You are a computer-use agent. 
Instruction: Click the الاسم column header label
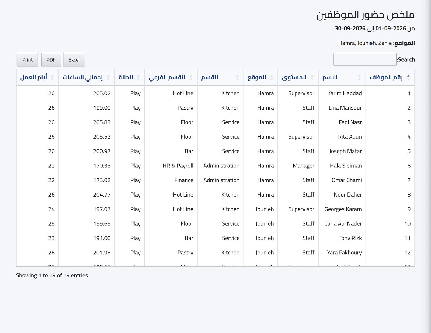[x=330, y=77]
